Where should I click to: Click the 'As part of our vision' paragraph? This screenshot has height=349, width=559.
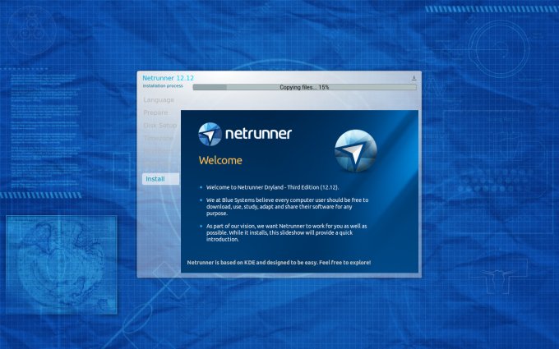[286, 232]
